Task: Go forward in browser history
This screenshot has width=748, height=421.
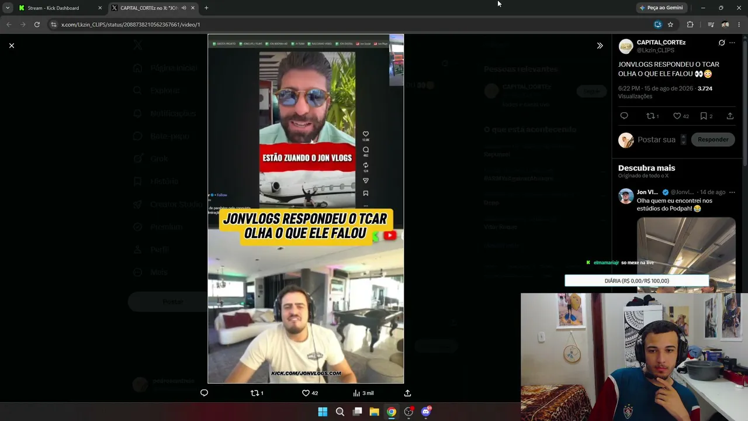Action: coord(23,25)
